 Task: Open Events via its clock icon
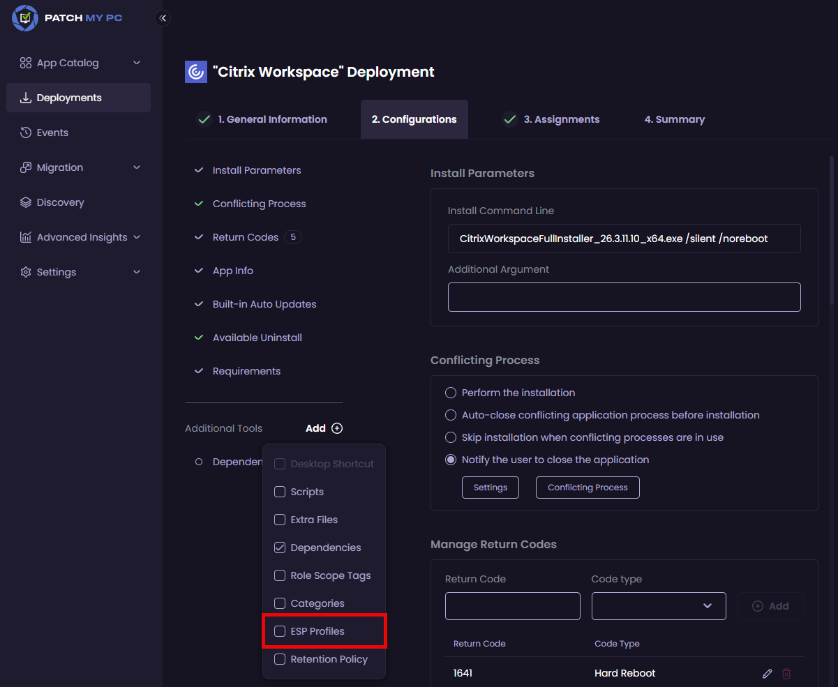pos(26,133)
